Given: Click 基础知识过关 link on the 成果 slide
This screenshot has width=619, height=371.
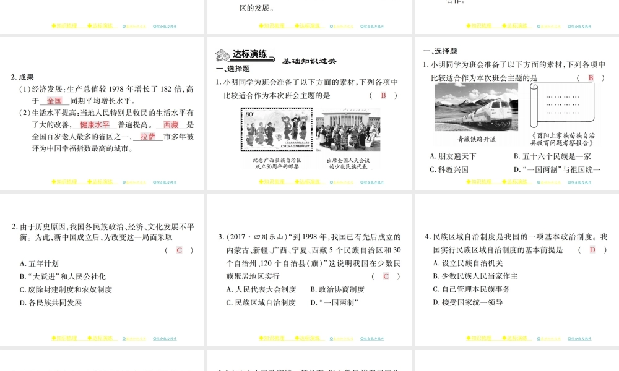Looking at the screenshot, I should click(x=134, y=182).
